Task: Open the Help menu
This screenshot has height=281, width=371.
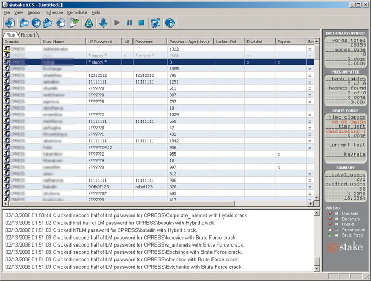Action: pos(95,13)
